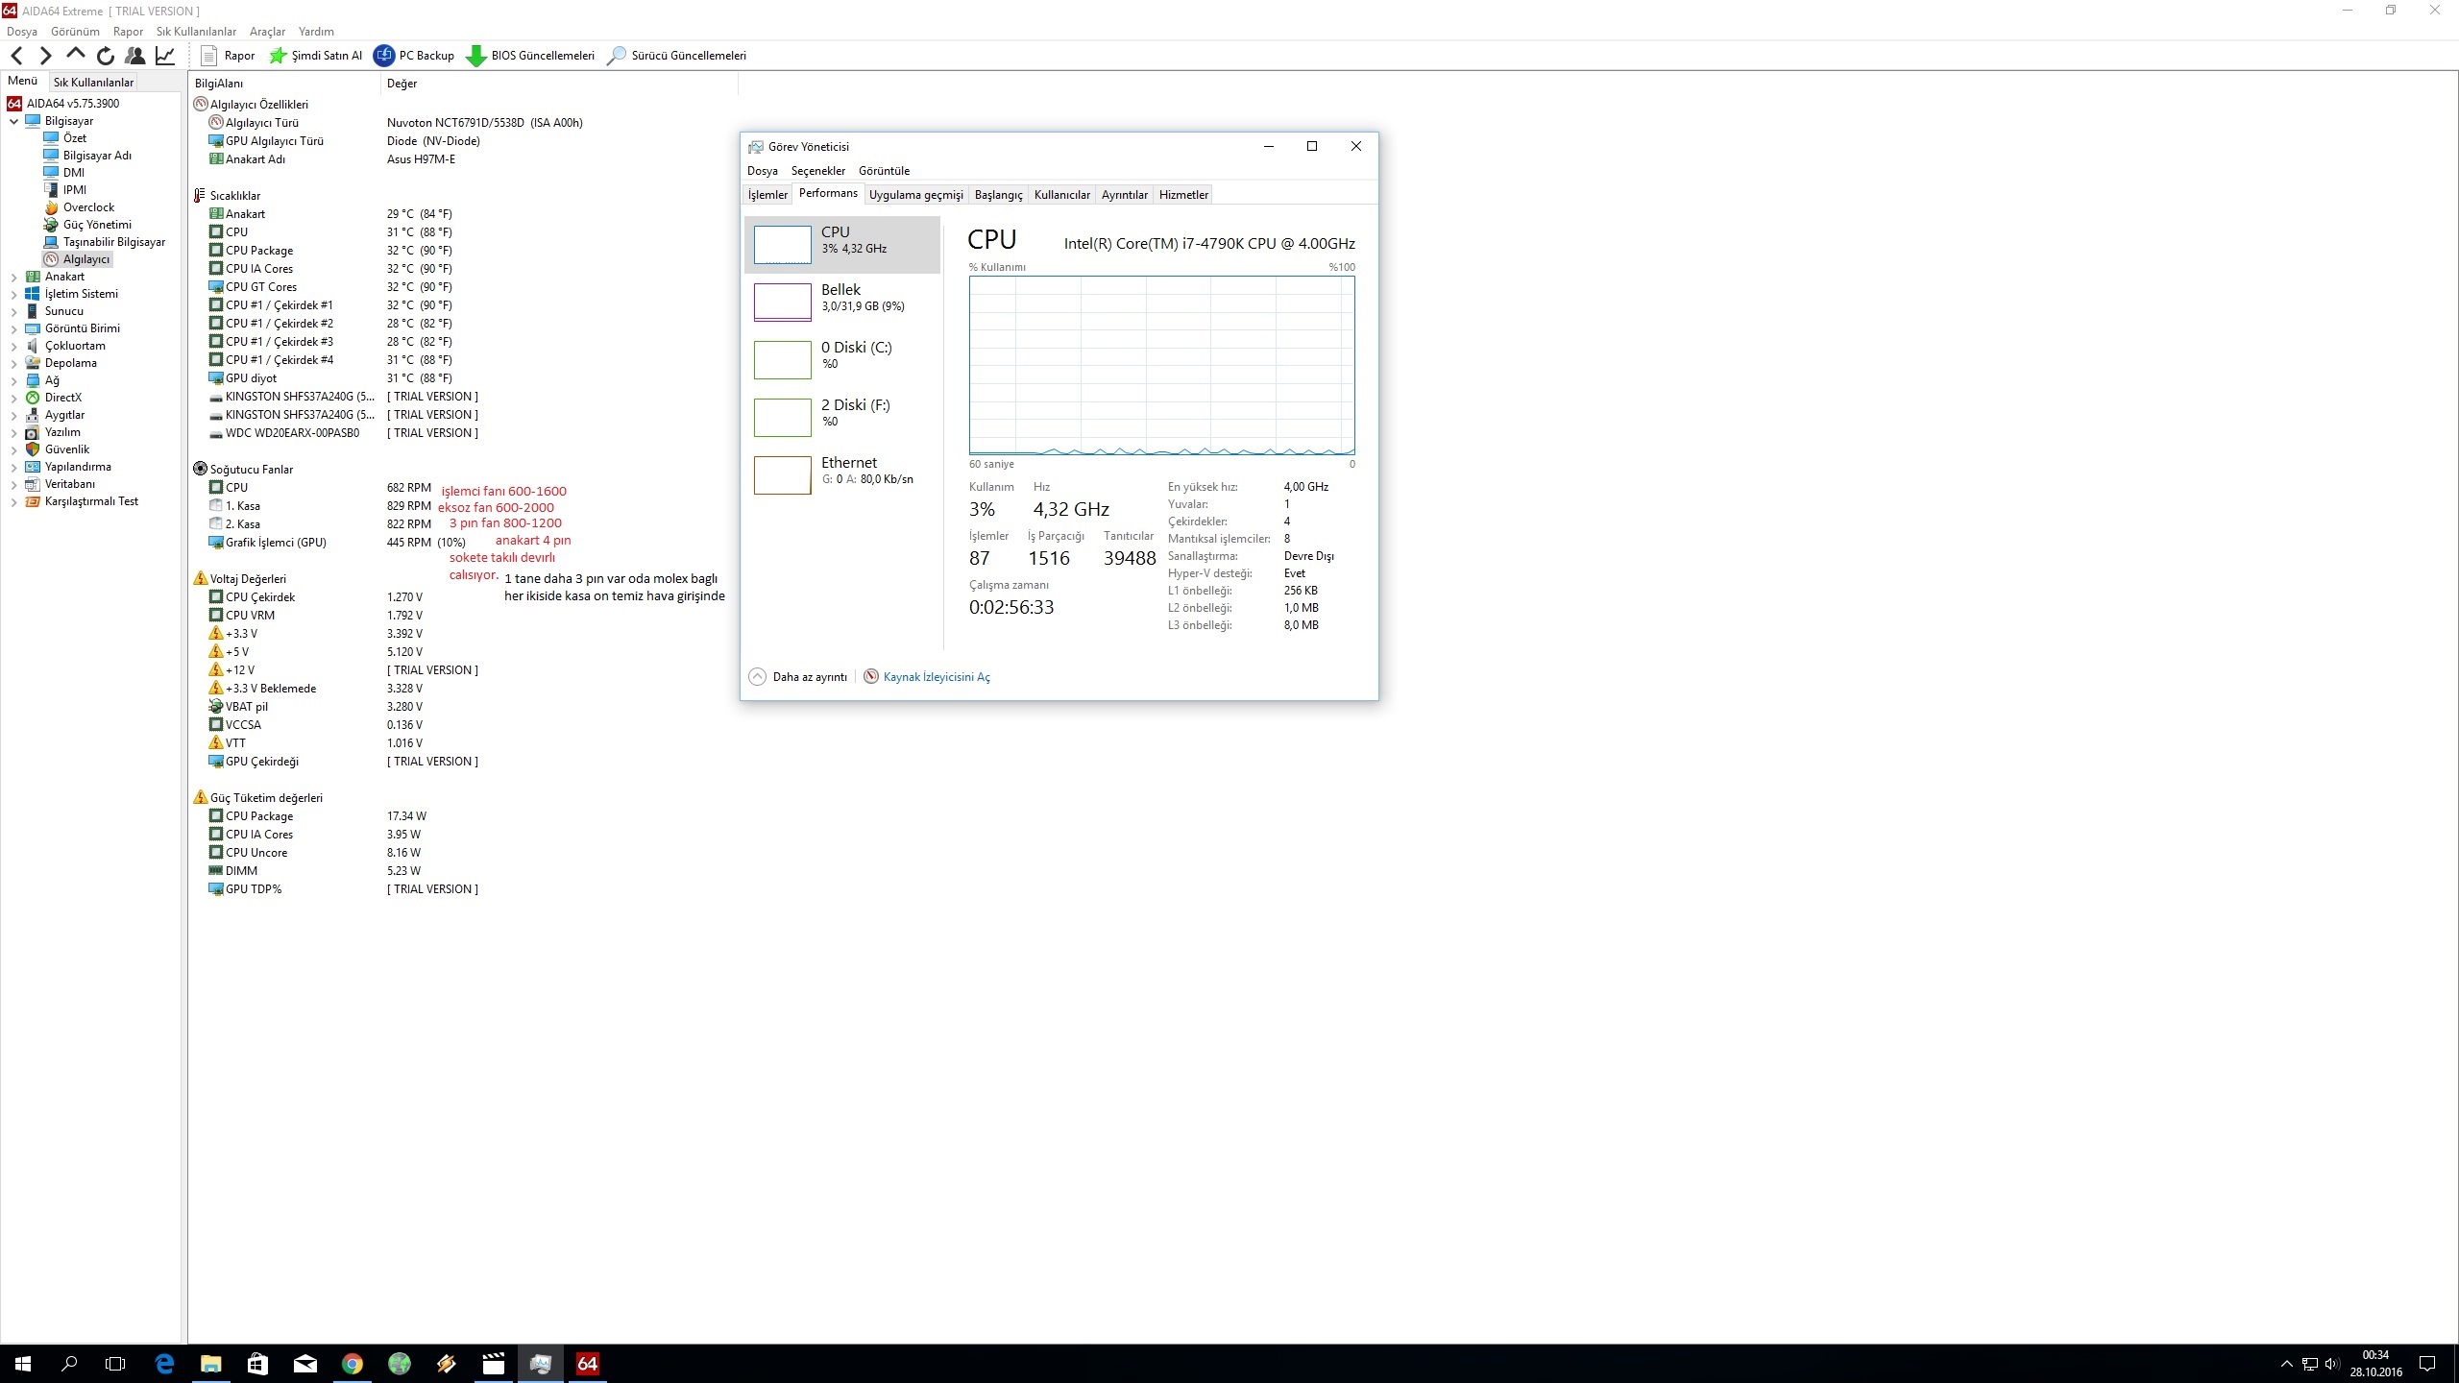Open PC Backup from toolbar
This screenshot has height=1383, width=2459.
coord(414,56)
